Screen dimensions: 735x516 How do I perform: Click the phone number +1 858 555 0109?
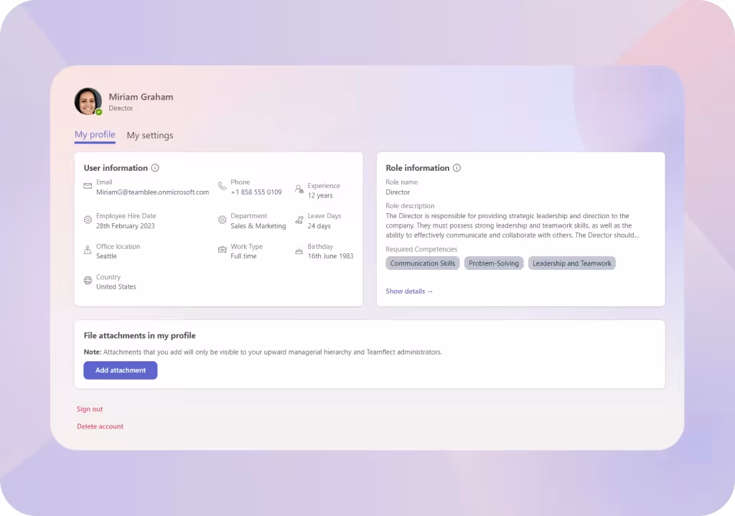click(x=256, y=192)
